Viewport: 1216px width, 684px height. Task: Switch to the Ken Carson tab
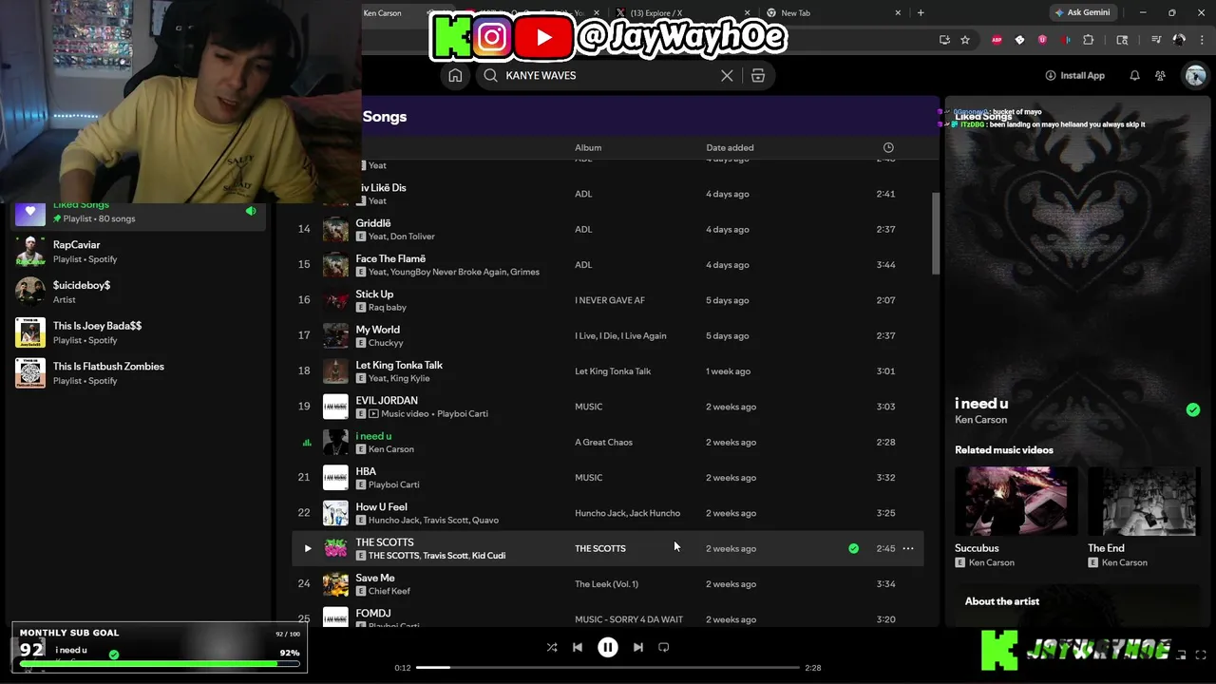[383, 12]
